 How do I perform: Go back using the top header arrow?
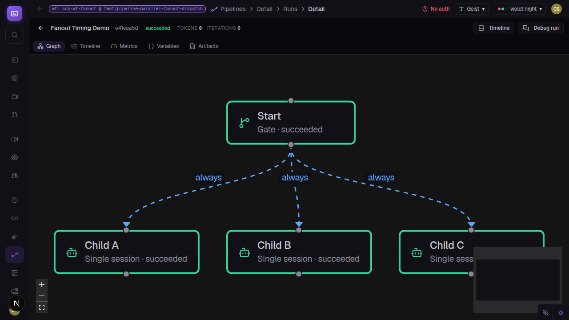pos(40,9)
